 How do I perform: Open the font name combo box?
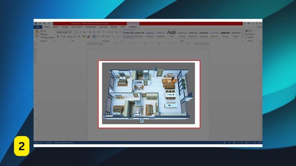63,32
